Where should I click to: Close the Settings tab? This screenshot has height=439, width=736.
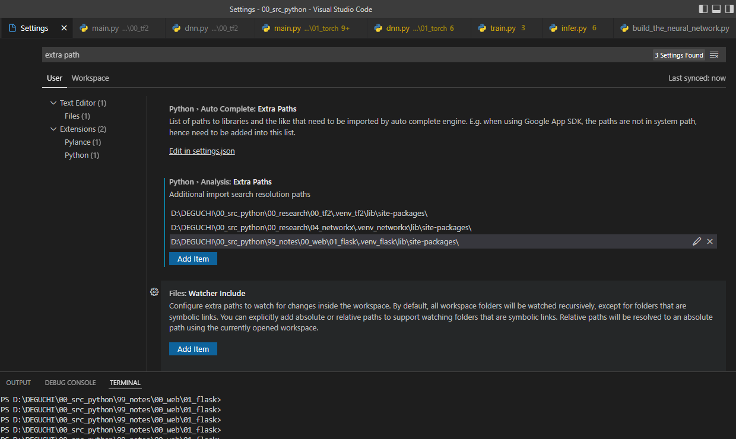click(64, 28)
